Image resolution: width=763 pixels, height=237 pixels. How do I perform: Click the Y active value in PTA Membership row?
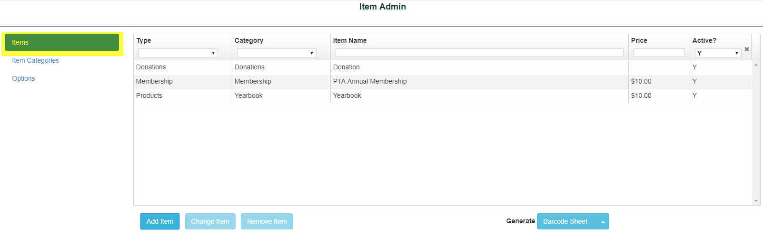tap(694, 82)
